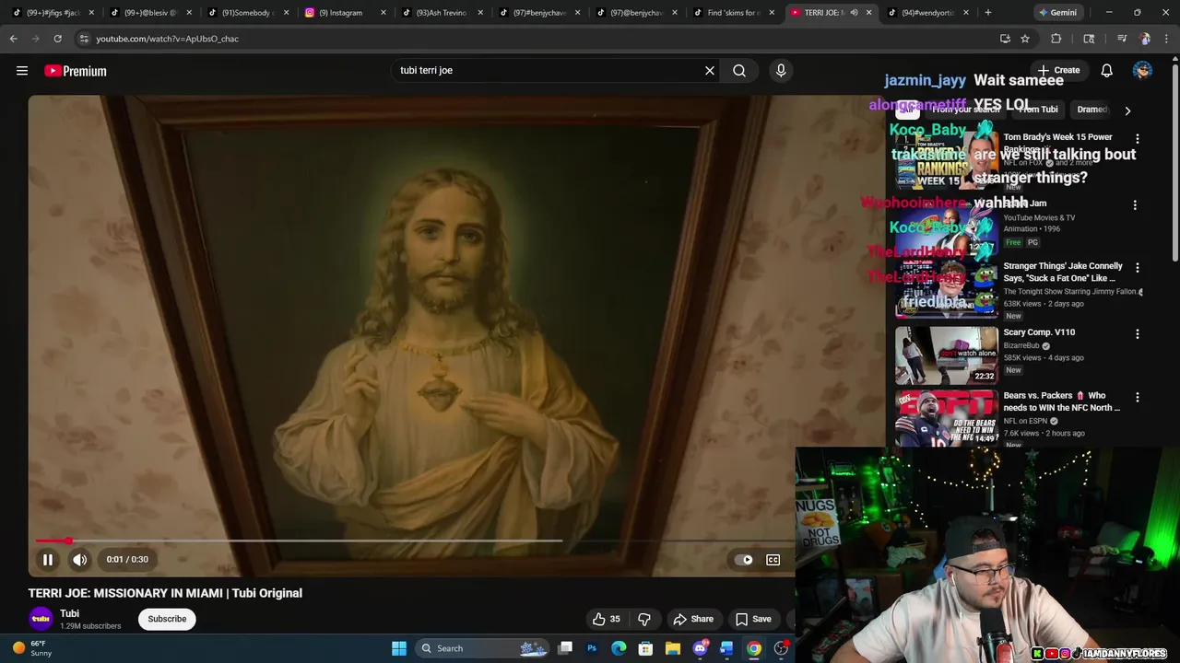
Task: Start voice search with the microphone
Action: click(x=781, y=71)
